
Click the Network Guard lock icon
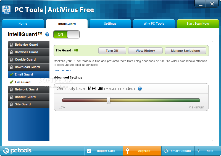[x=12, y=90]
